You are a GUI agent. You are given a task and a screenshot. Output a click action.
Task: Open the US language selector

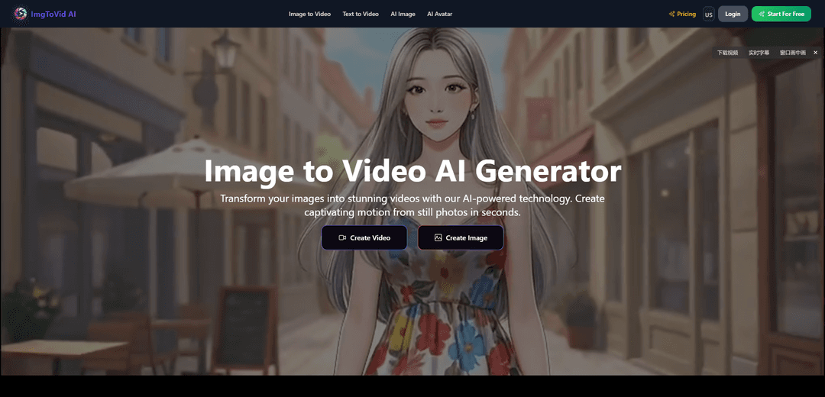point(709,15)
